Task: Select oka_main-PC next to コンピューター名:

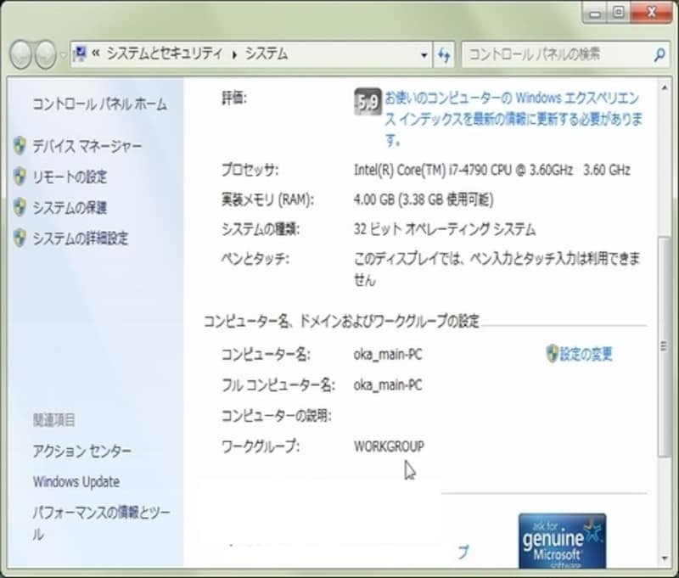Action: 388,355
